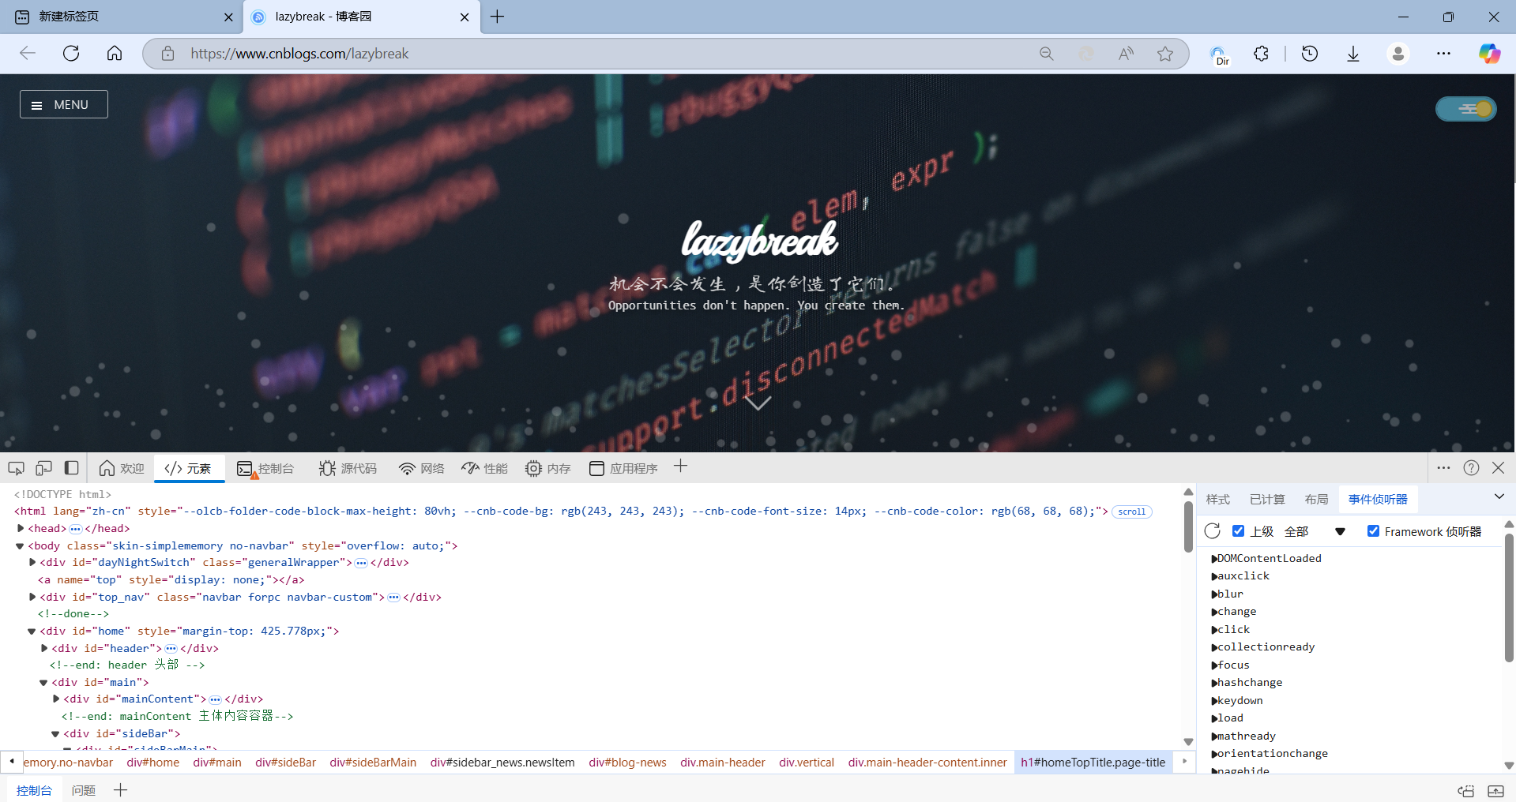Viewport: 1516px width, 802px height.
Task: Toggle device emulation mode icon
Action: 43,468
